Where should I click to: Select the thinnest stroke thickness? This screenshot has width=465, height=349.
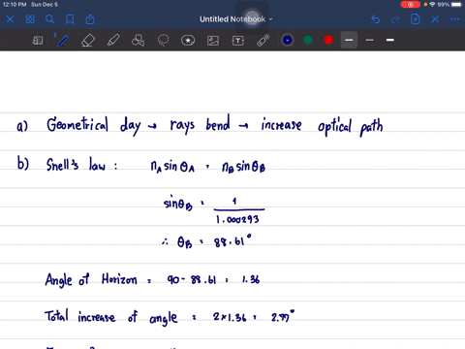(x=370, y=40)
